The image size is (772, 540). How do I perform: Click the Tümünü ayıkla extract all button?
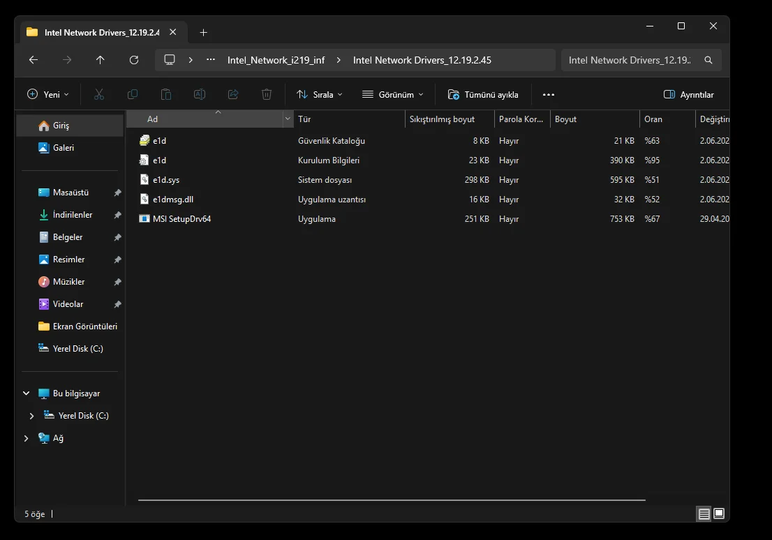[483, 95]
